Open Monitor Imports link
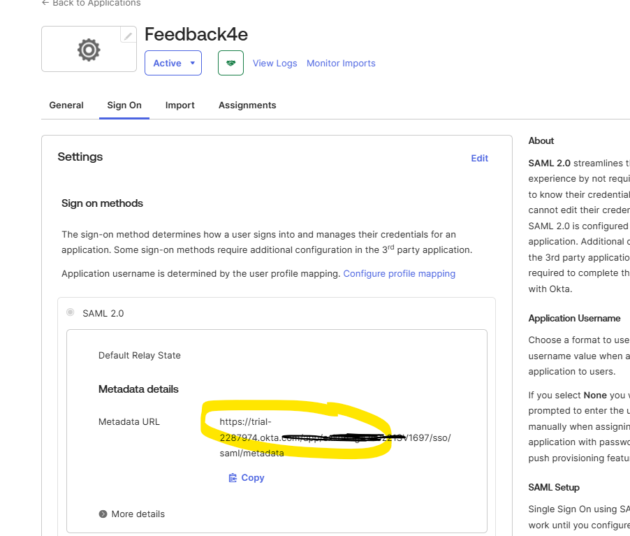630x536 pixels. point(341,63)
